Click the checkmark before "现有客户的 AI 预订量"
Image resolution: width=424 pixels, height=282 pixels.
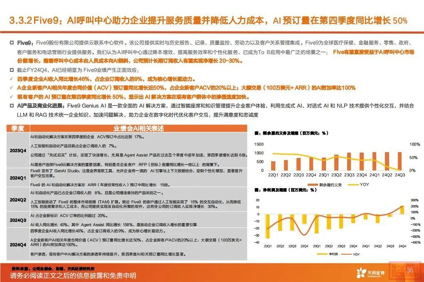[11, 97]
